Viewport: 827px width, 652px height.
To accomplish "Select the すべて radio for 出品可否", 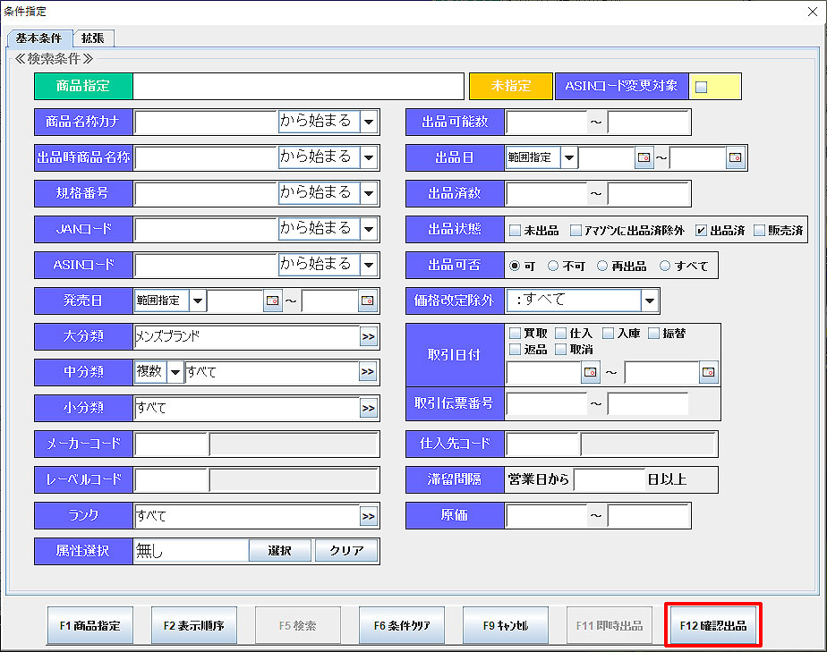I will [x=665, y=266].
